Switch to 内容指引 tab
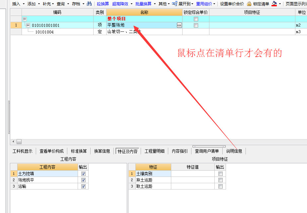 tap(180, 151)
